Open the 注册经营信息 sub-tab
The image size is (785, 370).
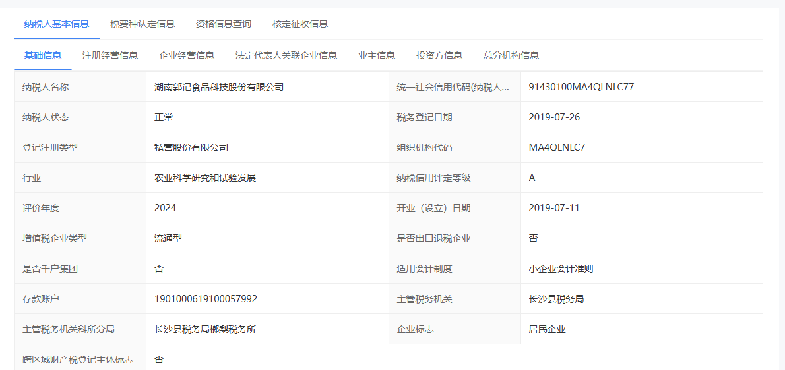[x=110, y=55]
